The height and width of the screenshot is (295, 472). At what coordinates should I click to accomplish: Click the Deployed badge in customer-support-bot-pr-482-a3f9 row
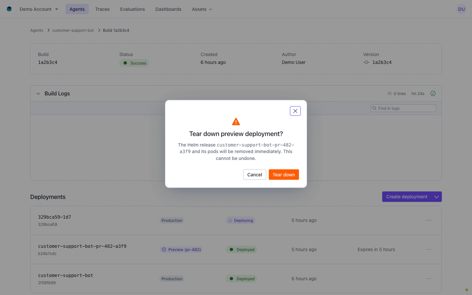pos(241,250)
